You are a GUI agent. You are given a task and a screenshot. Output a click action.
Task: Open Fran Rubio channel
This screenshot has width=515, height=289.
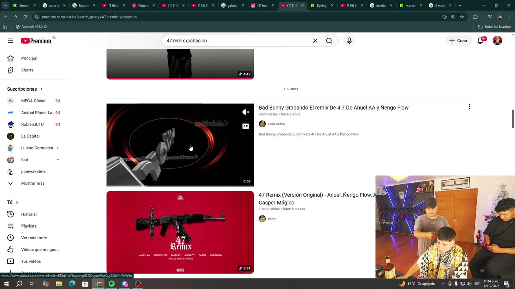[276, 124]
